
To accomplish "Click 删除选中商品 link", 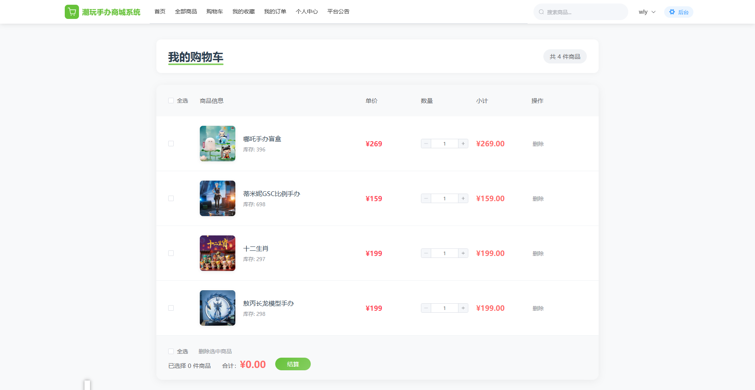I will pyautogui.click(x=215, y=351).
